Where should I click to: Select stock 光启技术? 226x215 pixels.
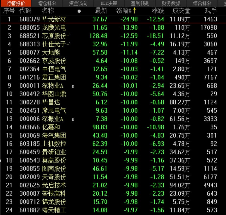coord(54,185)
